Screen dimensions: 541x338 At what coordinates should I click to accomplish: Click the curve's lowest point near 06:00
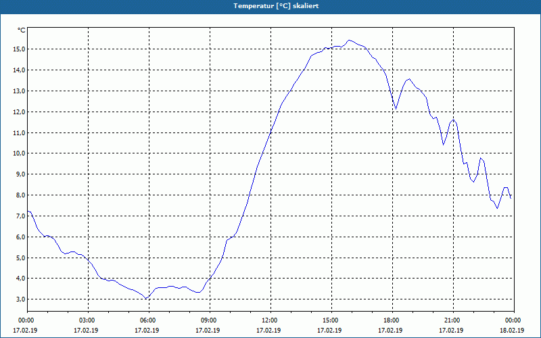146,298
